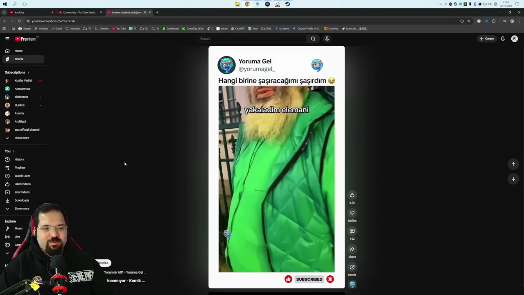The height and width of the screenshot is (295, 524).
Task: Click the Create button
Action: 487,39
